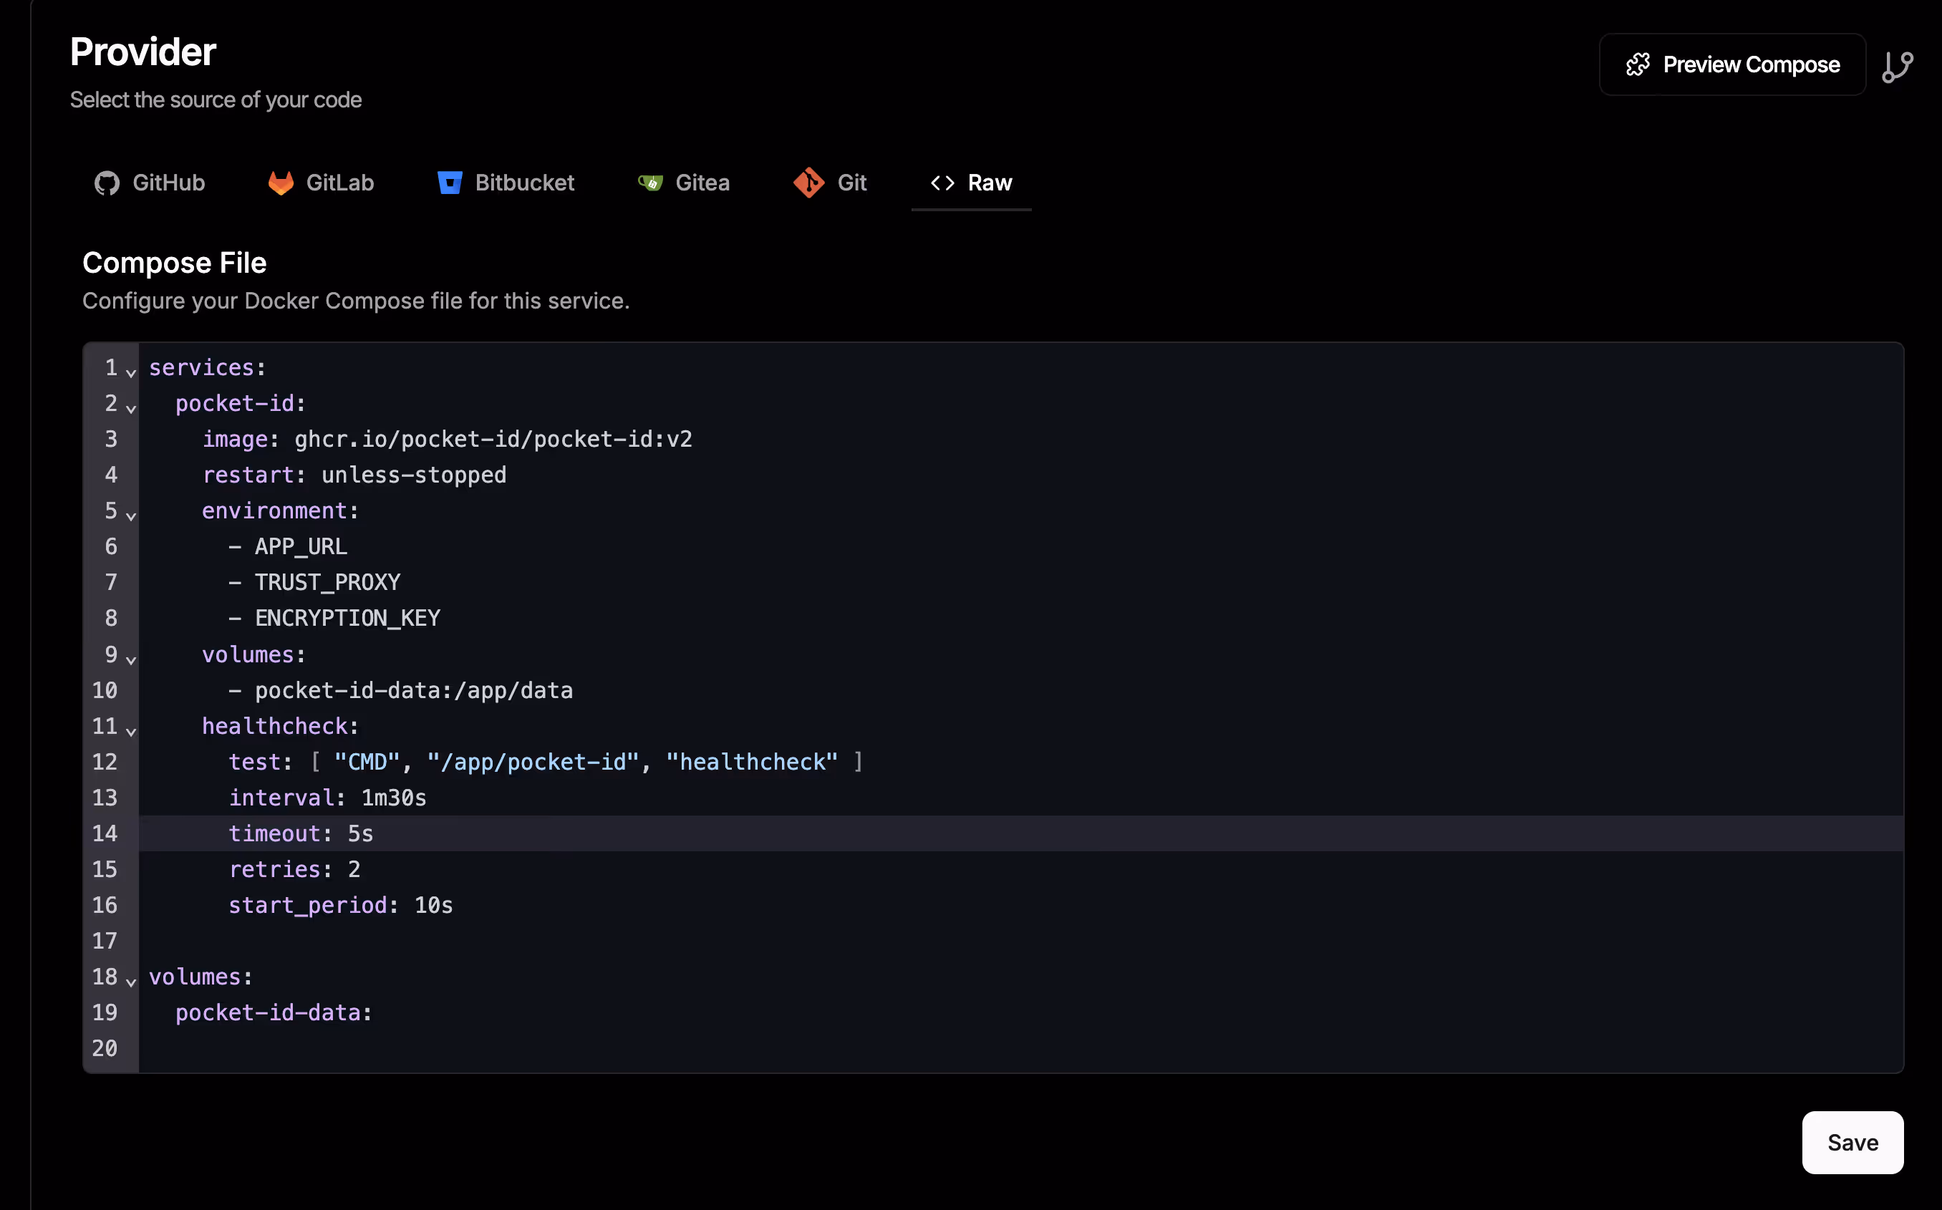Screen dimensions: 1942x1210
Task: Fold the service volumes block on line 9
Action: (x=131, y=659)
